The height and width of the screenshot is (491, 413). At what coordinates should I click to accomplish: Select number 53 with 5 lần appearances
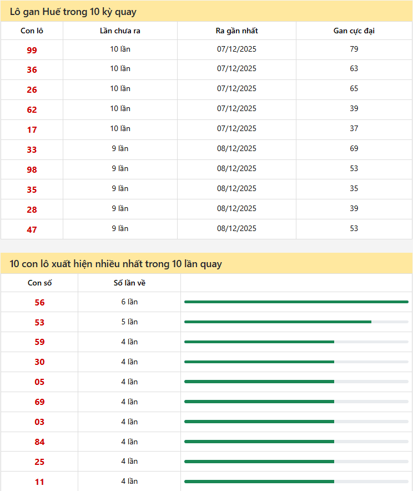click(39, 323)
